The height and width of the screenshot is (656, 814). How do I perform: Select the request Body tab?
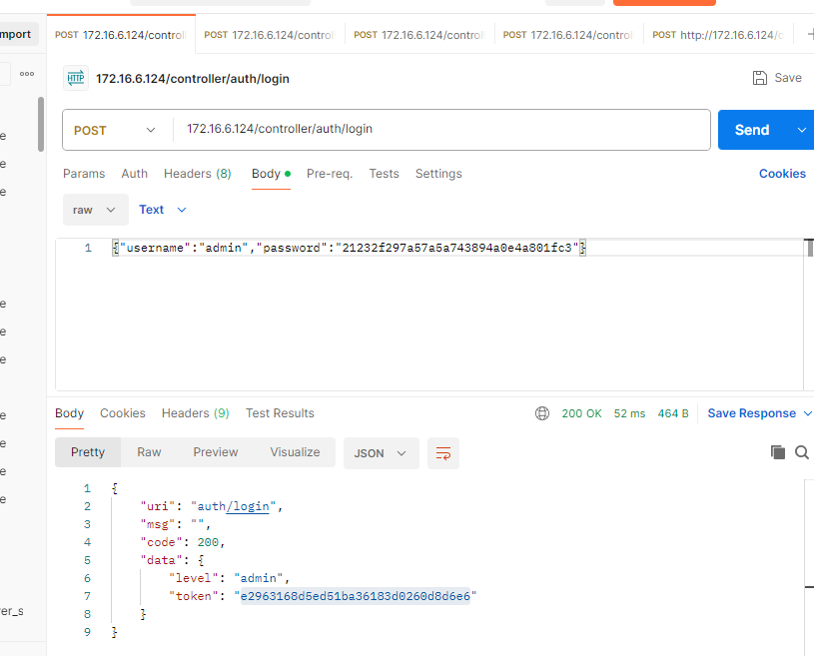tap(271, 174)
